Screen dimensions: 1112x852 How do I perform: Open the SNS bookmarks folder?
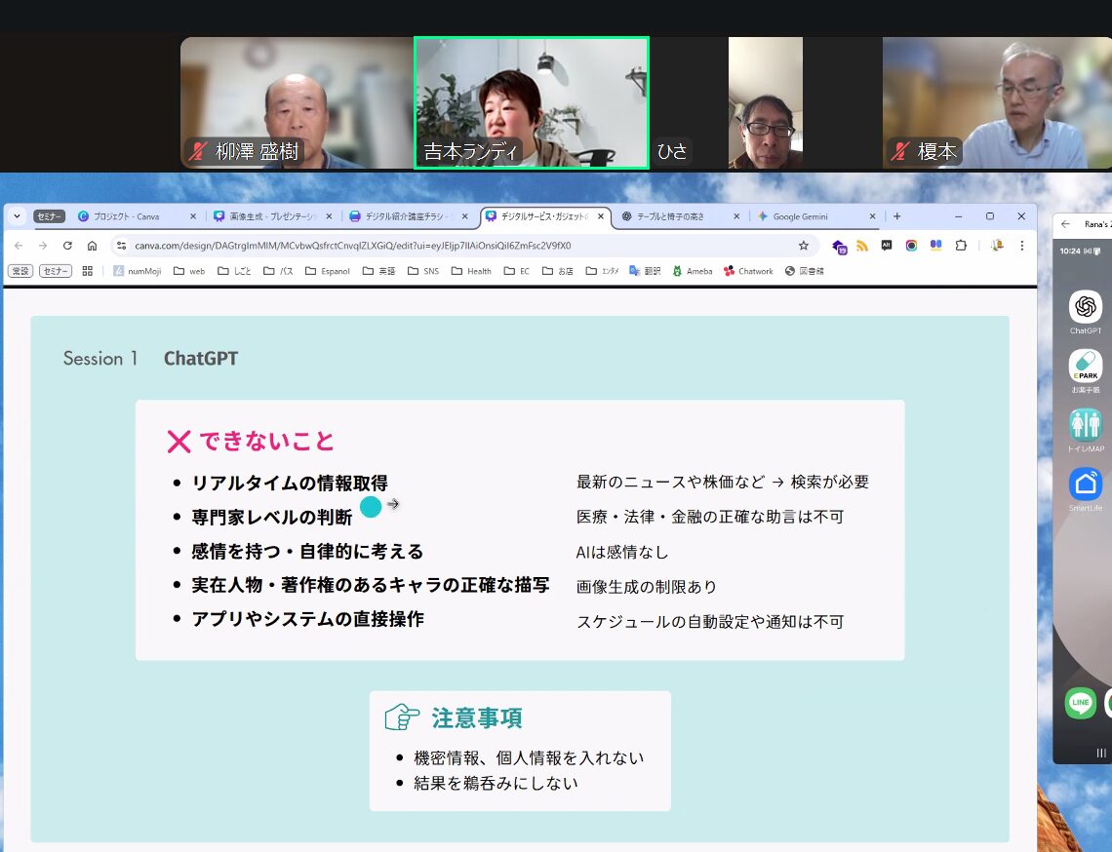point(422,271)
